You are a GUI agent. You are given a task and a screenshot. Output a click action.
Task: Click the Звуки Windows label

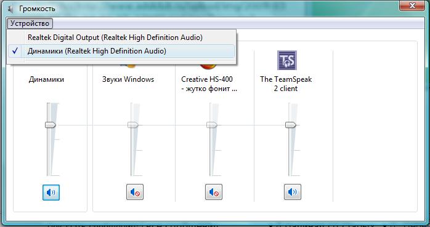click(128, 79)
